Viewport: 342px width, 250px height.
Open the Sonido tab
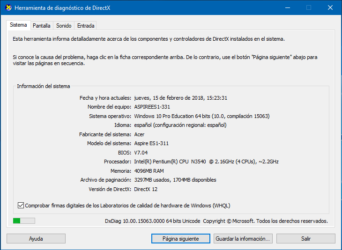point(64,26)
